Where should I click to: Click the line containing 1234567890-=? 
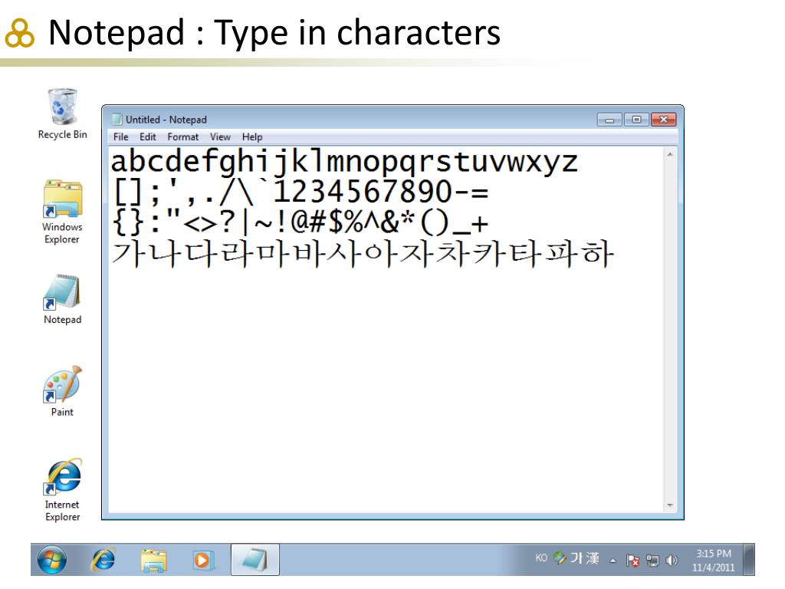(300, 192)
